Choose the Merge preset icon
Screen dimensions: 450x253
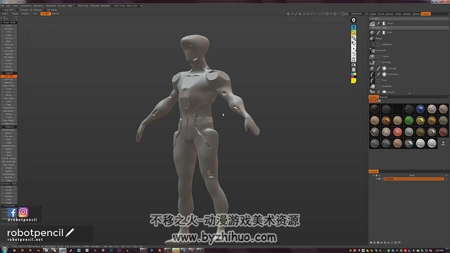(372, 38)
